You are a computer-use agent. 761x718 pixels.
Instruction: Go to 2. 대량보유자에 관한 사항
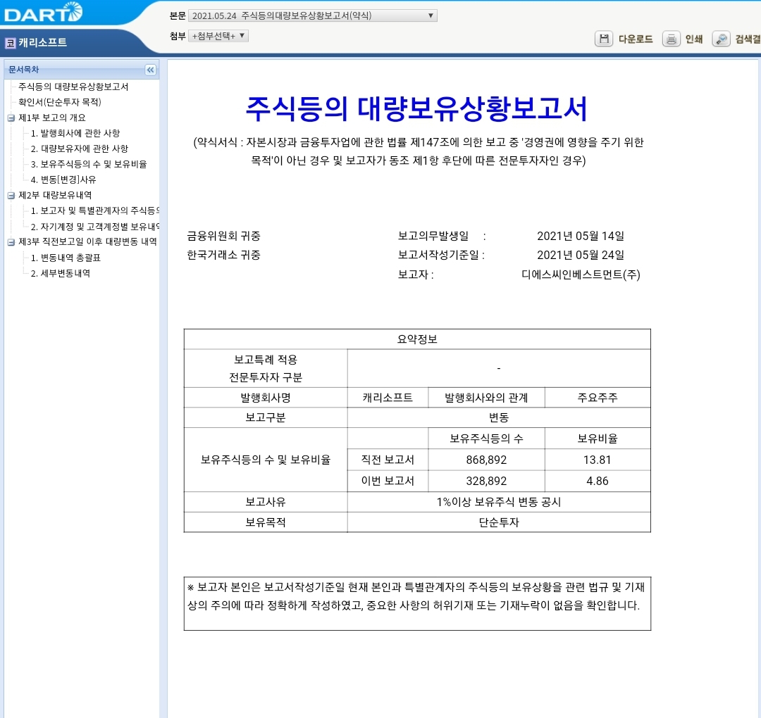(80, 149)
